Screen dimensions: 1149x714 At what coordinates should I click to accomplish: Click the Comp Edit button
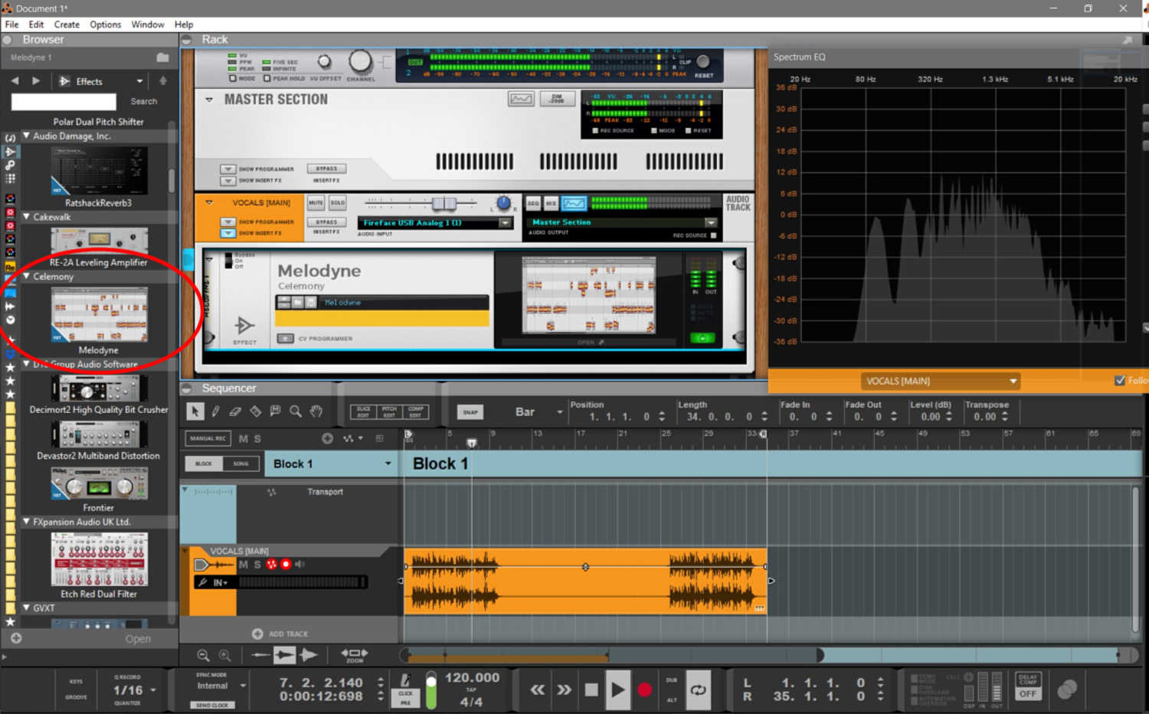click(x=415, y=412)
